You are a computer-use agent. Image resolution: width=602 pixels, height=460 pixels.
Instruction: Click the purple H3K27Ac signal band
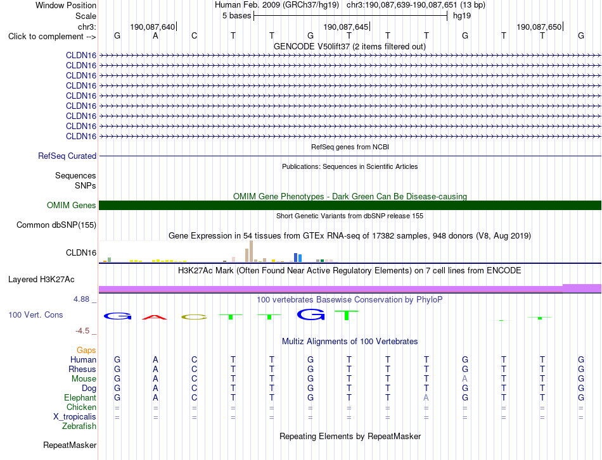(350, 289)
